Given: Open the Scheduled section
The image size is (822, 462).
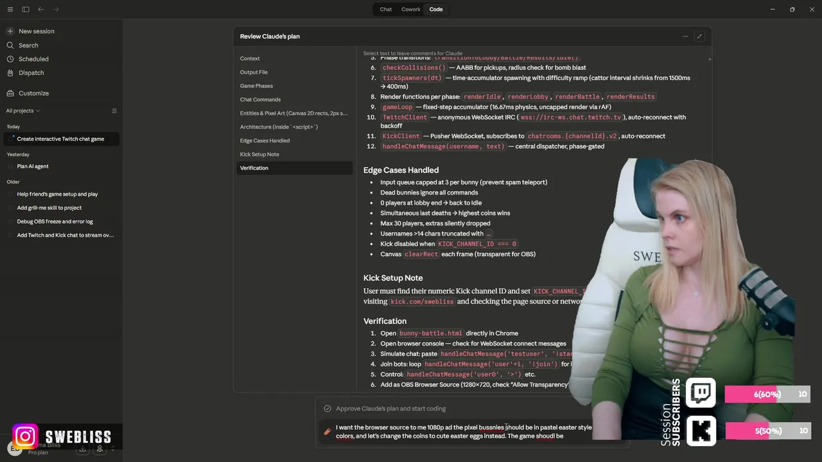Looking at the screenshot, I should (33, 59).
